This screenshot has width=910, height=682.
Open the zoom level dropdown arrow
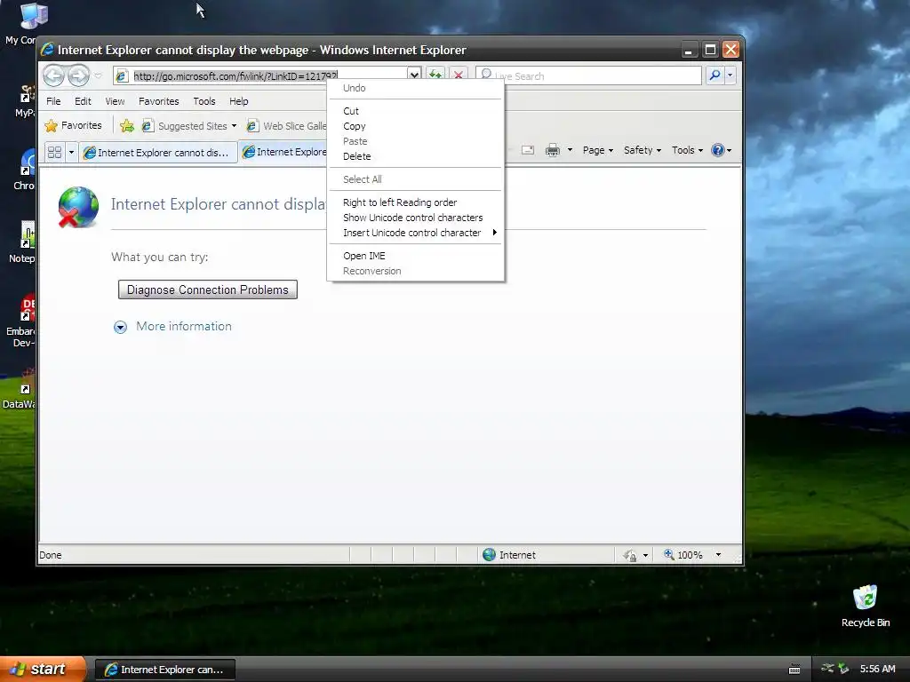click(x=718, y=555)
